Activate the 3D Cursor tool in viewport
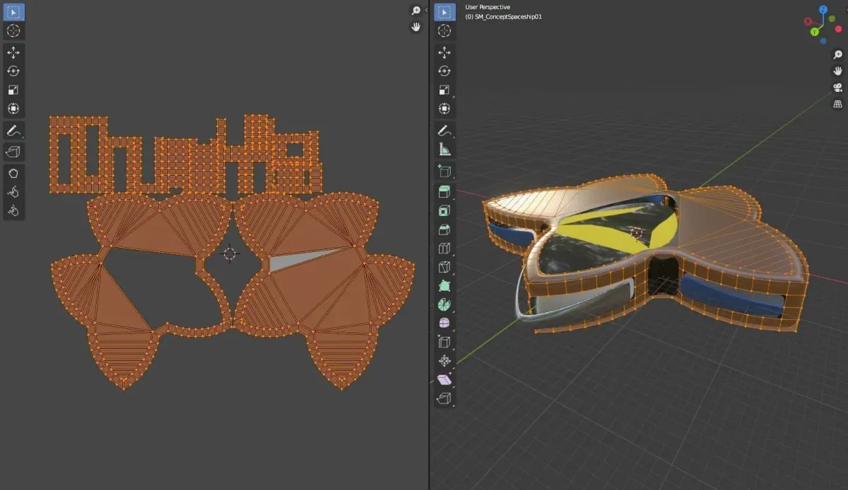The height and width of the screenshot is (490, 848). (444, 31)
